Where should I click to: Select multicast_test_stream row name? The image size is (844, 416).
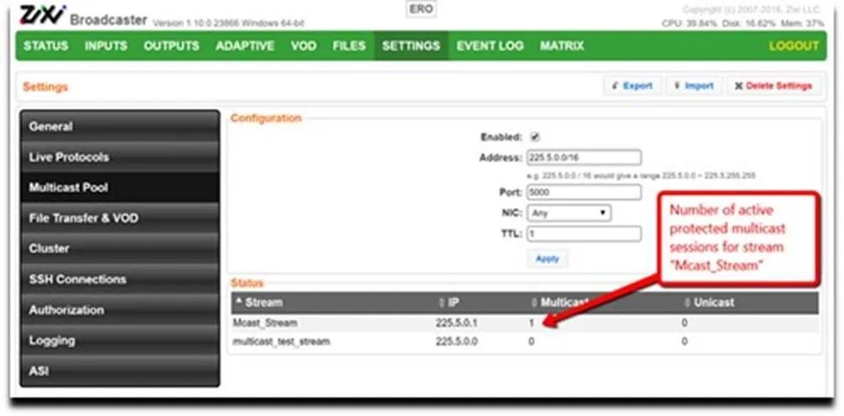tap(281, 342)
